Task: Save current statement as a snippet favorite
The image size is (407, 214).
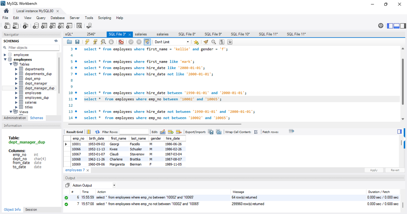Action: (x=196, y=42)
